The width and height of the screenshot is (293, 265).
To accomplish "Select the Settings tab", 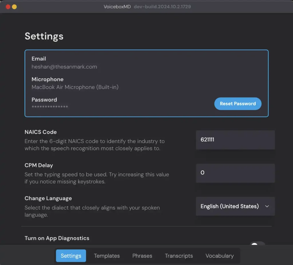I will coord(71,256).
